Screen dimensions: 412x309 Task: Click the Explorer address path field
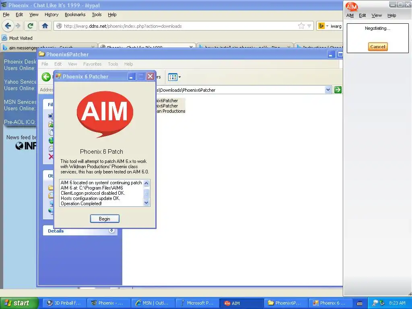(241, 90)
